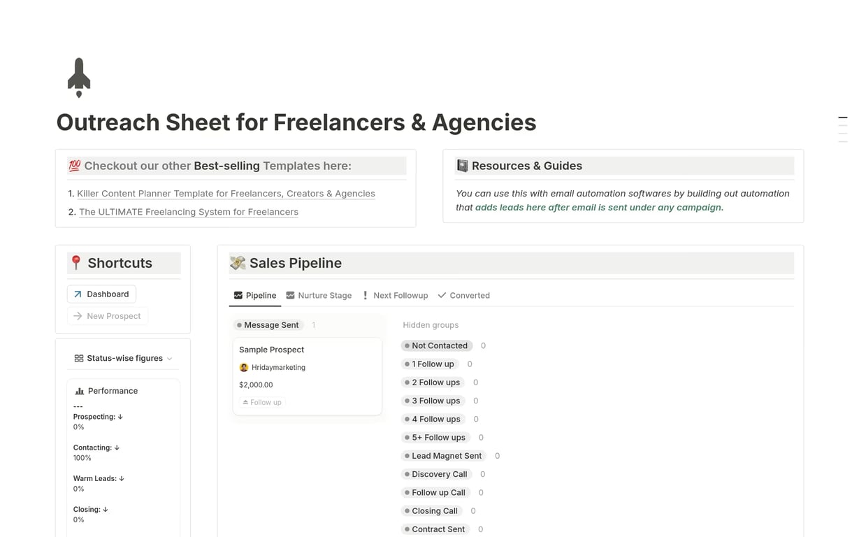Click the pushpin icon beside Shortcuts

pos(76,263)
